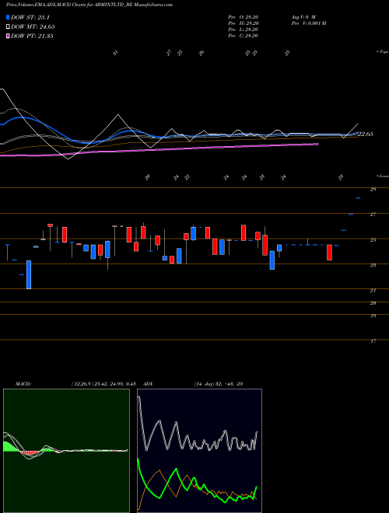Select the 'DOW MT: 24.65' legend text
Screen dimensions: 389x513
(33, 27)
